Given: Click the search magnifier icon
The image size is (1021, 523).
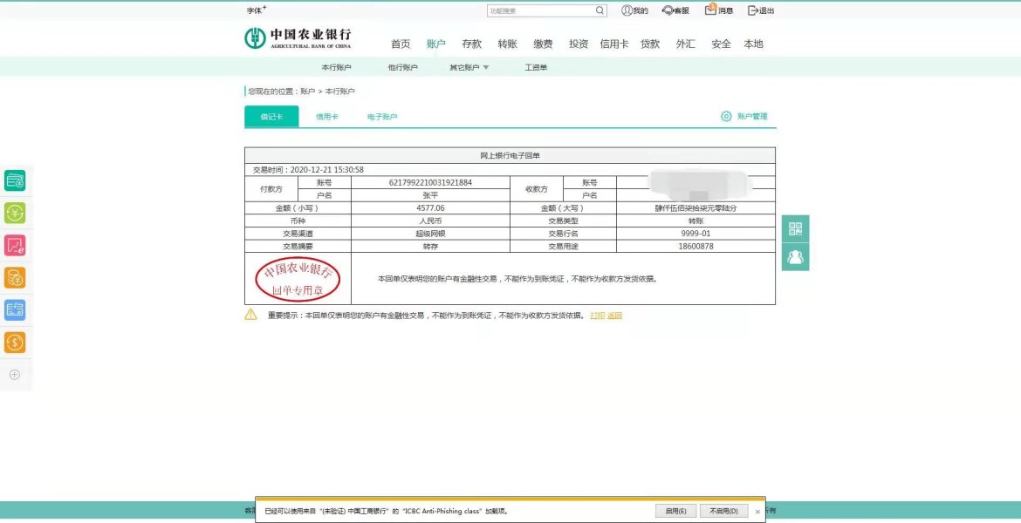Looking at the screenshot, I should pyautogui.click(x=600, y=11).
